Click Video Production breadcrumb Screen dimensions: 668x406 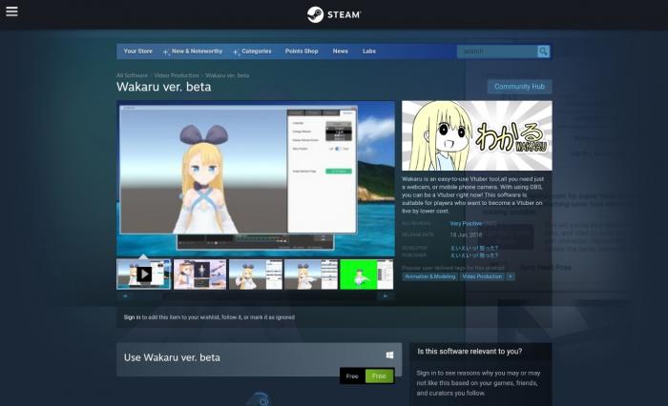(177, 75)
